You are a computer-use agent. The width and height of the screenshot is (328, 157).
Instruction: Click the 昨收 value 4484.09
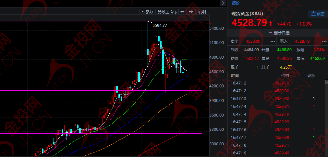click(252, 50)
